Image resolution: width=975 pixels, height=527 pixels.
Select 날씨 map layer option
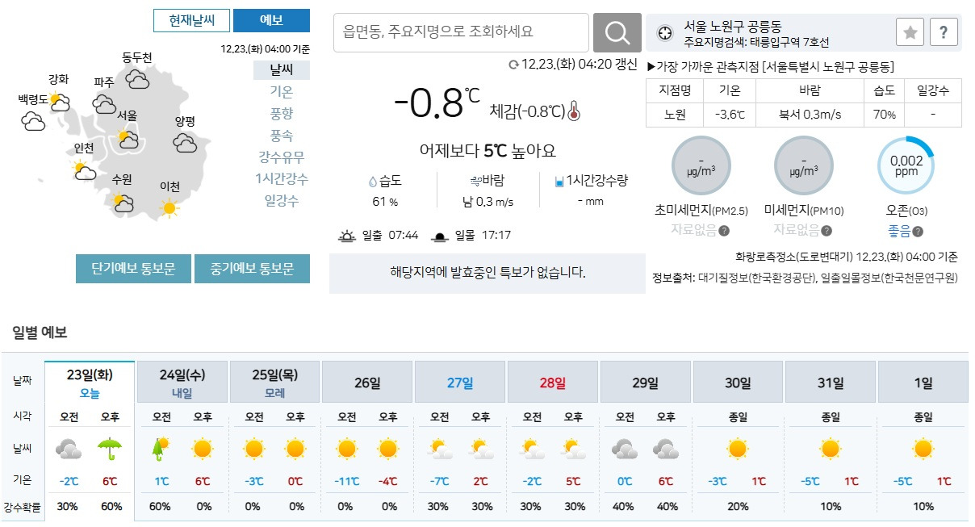click(x=282, y=70)
